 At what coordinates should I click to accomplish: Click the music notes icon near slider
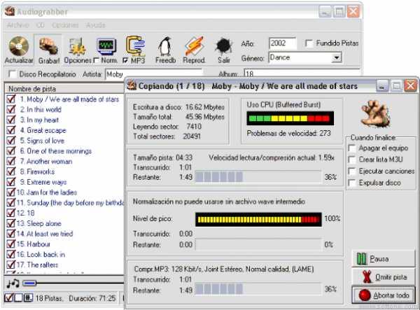pos(13,283)
